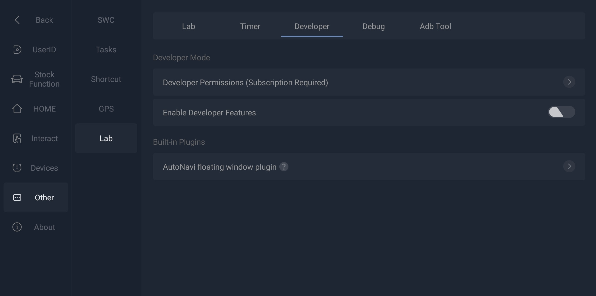Open the HOME section label
Viewport: 596px width, 296px height.
pos(44,109)
